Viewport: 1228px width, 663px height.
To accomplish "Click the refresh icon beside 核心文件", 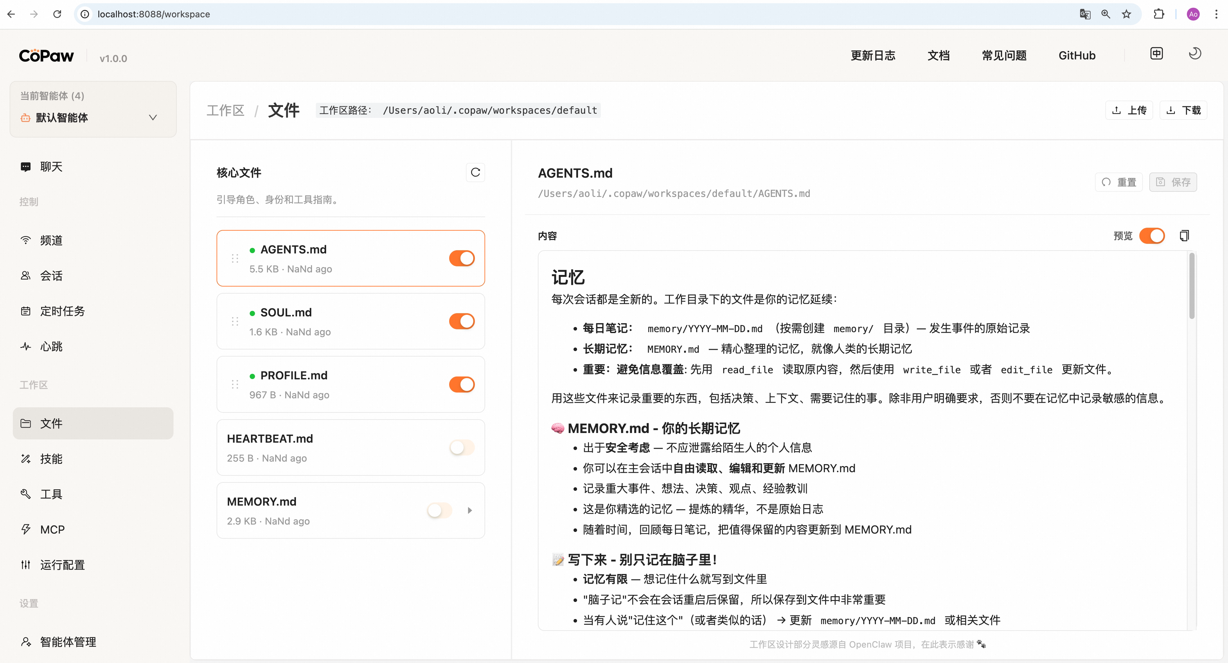I will pyautogui.click(x=475, y=172).
